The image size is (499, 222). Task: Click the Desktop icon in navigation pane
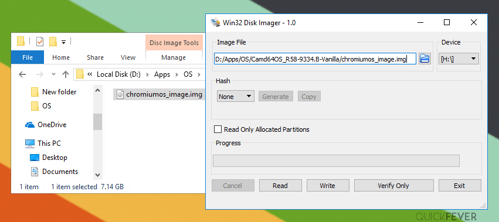(35, 158)
